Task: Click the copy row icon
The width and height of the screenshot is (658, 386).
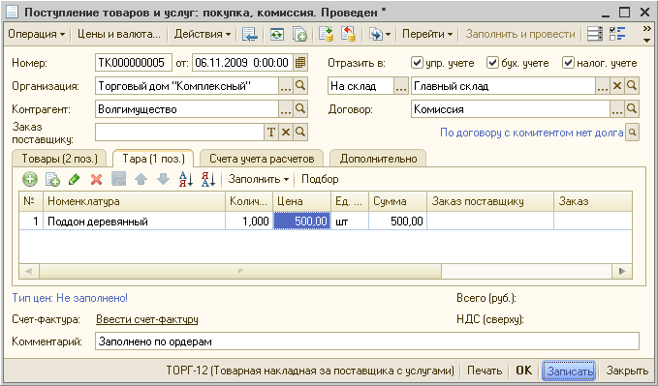Action: [x=52, y=179]
